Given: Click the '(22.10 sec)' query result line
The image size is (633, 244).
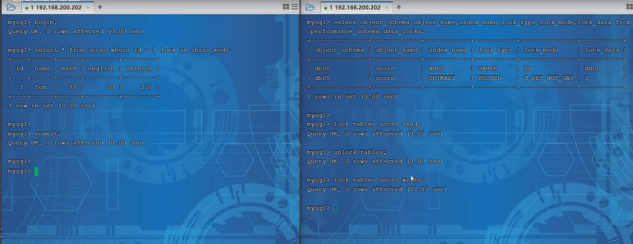Looking at the screenshot, I should 377,189.
